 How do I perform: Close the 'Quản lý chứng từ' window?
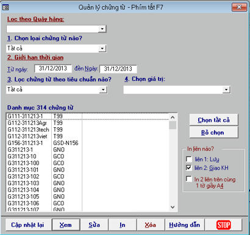click(x=239, y=7)
